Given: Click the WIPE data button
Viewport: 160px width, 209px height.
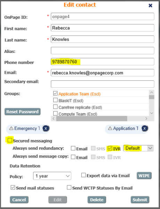Looking at the screenshot, I should click(x=144, y=176).
